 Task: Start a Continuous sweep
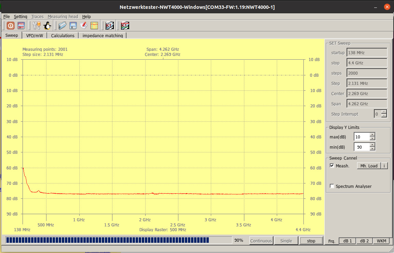click(x=261, y=241)
